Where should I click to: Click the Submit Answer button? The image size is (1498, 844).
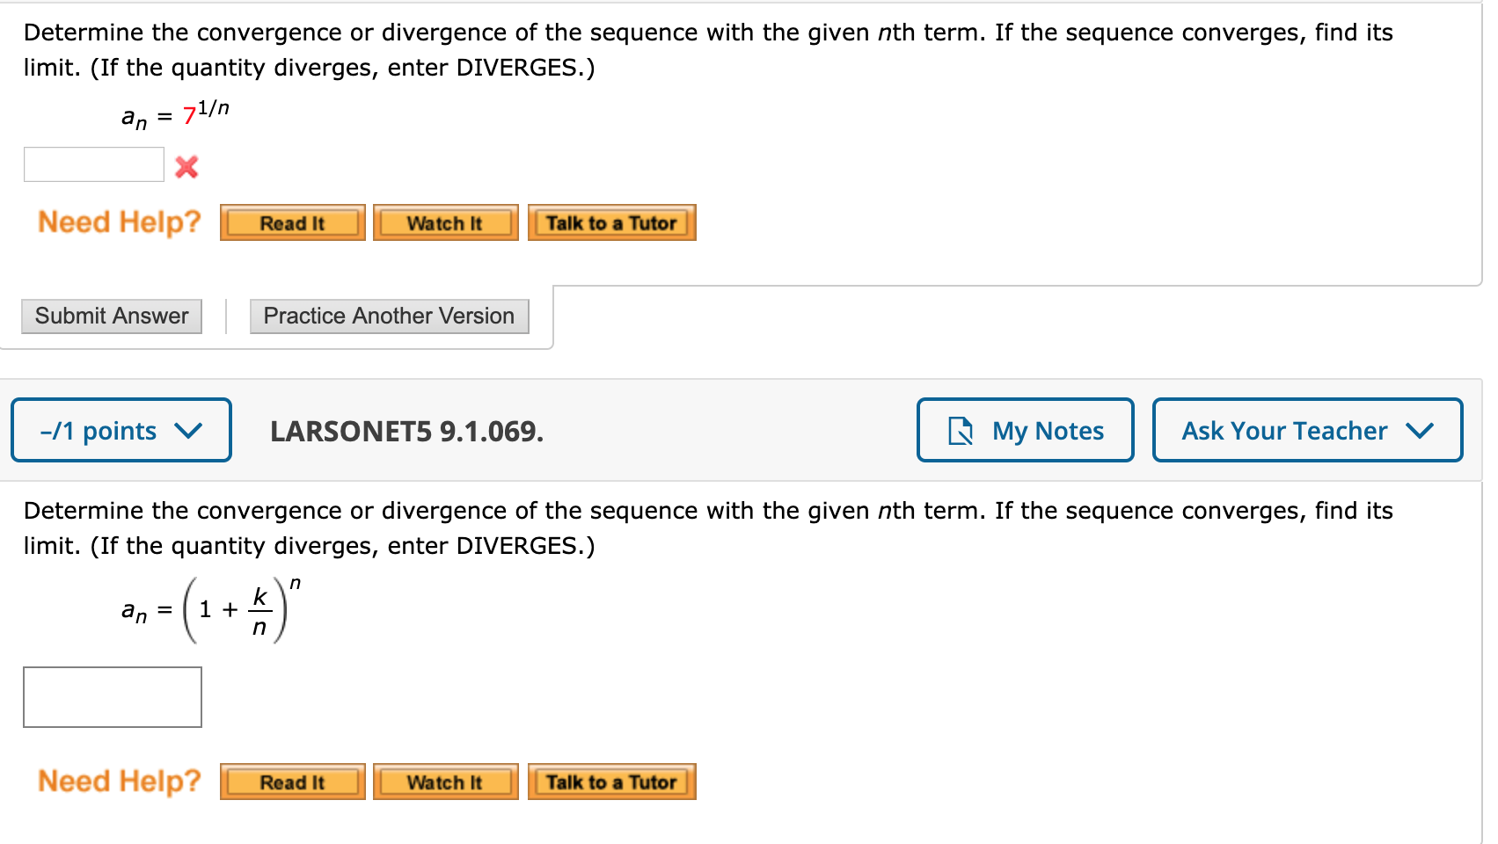pos(112,316)
